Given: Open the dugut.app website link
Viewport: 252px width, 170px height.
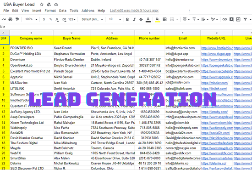Looking at the screenshot, I should click(x=216, y=54).
